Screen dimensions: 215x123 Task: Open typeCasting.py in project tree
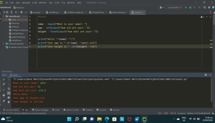point(17,37)
